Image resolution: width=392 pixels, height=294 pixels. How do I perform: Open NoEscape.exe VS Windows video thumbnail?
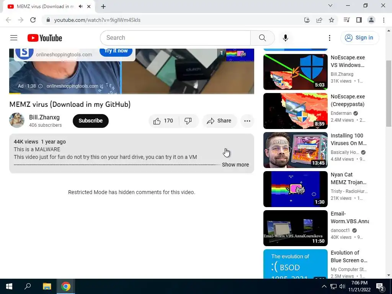295,72
